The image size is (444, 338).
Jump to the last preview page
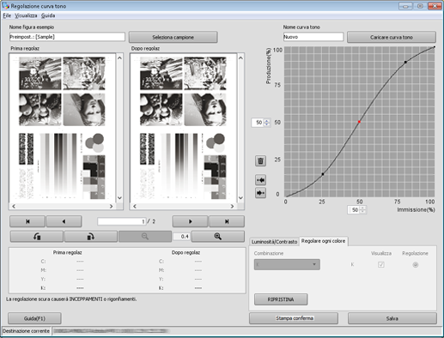[227, 221]
